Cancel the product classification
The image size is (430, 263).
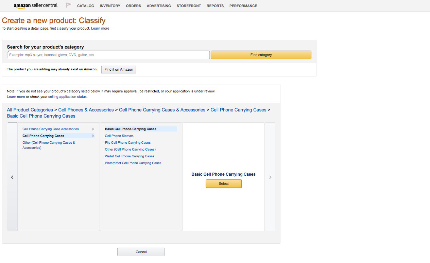(x=141, y=251)
